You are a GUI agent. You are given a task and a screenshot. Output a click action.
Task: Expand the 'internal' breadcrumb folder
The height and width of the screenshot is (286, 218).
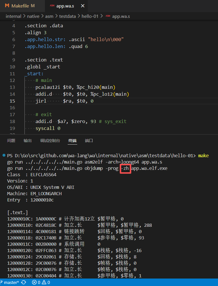click(x=13, y=16)
